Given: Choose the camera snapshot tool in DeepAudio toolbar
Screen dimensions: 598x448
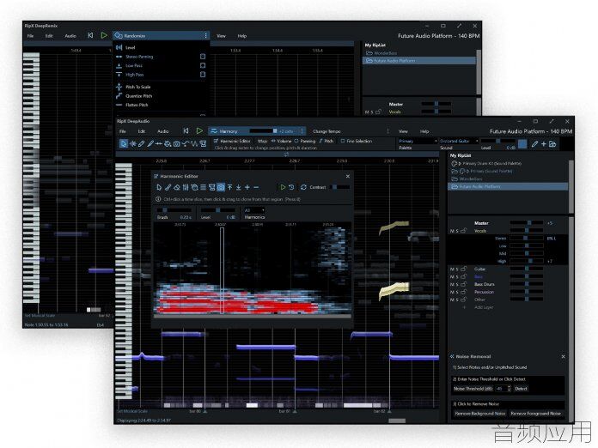Looking at the screenshot, I should [x=177, y=144].
